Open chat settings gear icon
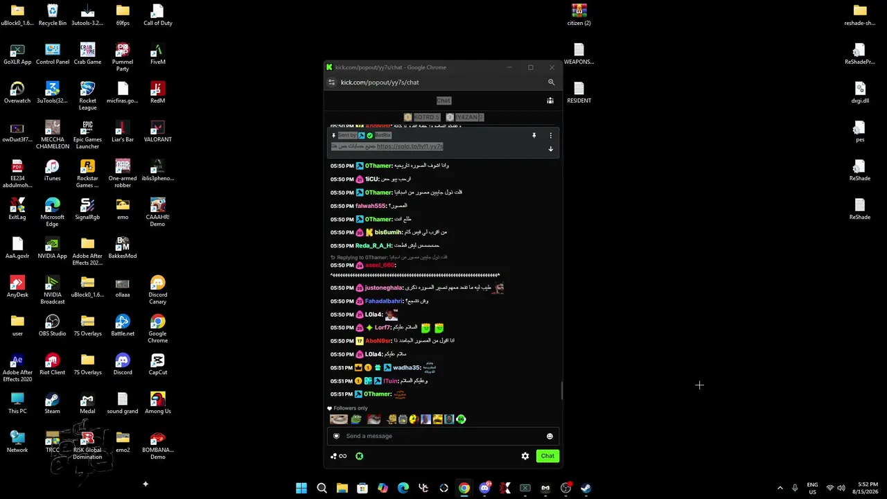 [x=525, y=456]
